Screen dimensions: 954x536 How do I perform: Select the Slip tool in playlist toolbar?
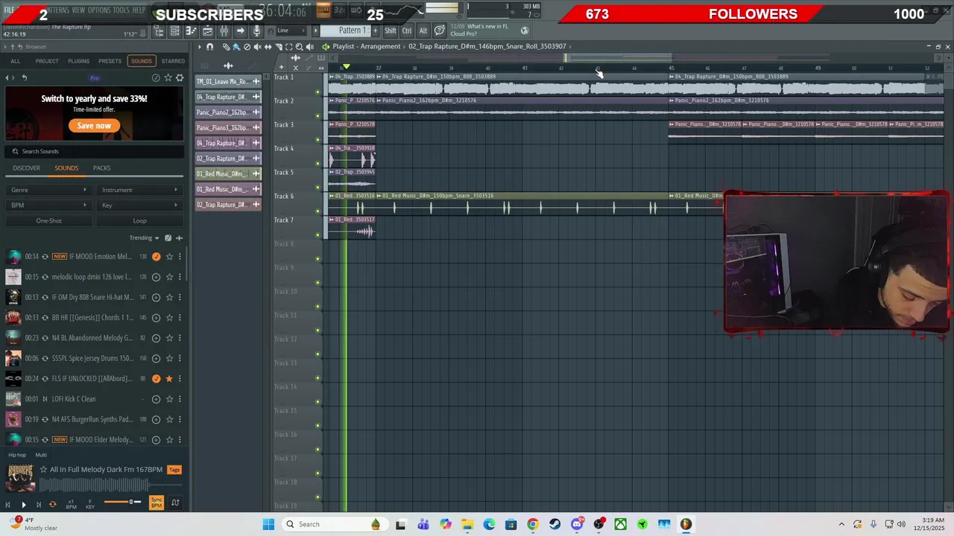coord(268,47)
